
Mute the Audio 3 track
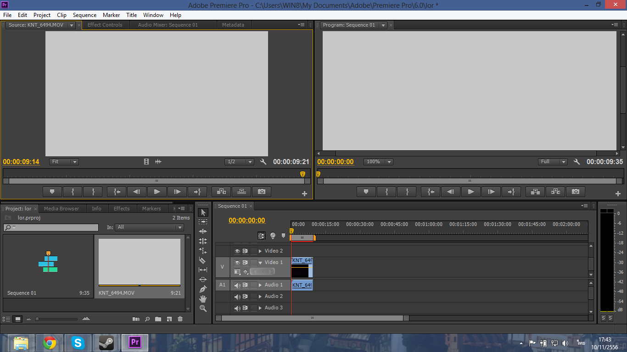coord(237,308)
